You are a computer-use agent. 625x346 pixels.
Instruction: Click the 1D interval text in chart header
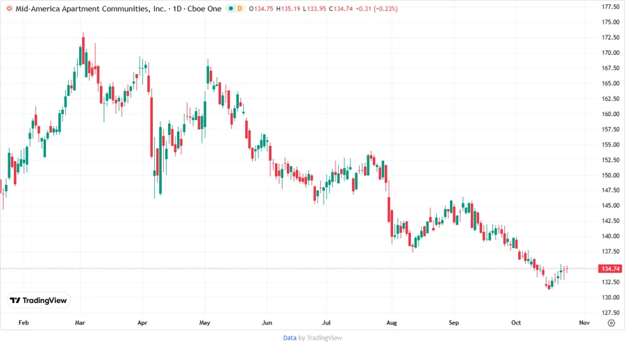pos(177,8)
